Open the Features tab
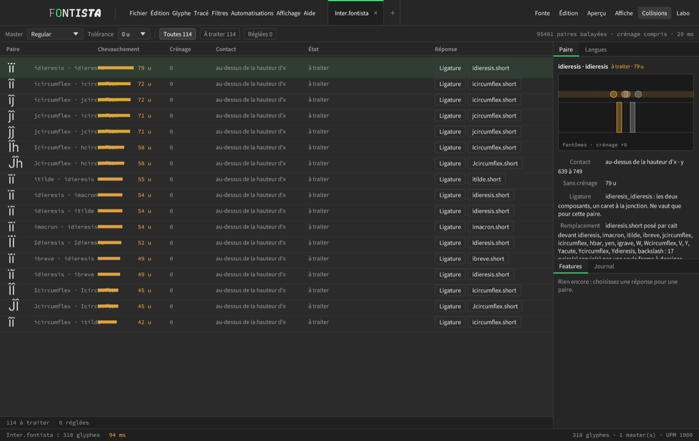The width and height of the screenshot is (699, 441). click(x=570, y=266)
